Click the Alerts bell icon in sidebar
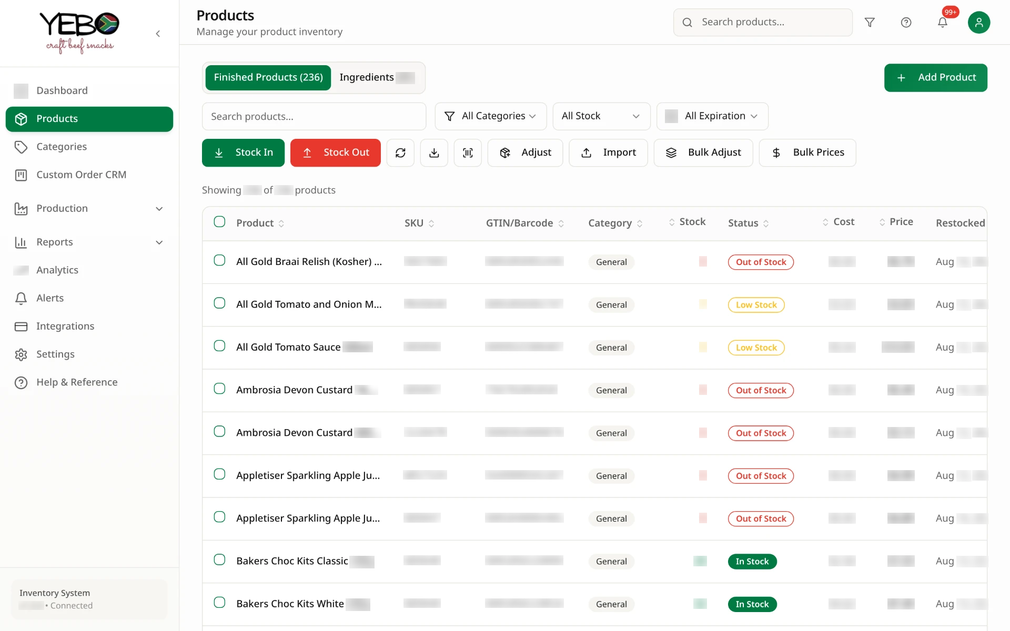Image resolution: width=1010 pixels, height=631 pixels. click(x=21, y=298)
